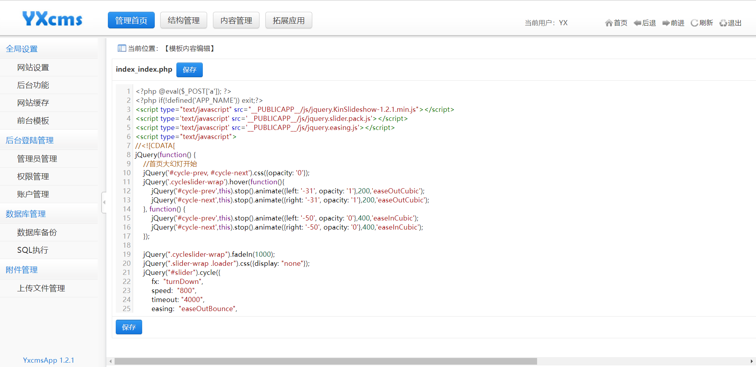Open 数据库备份 in the sidebar
This screenshot has width=756, height=367.
tap(49, 232)
